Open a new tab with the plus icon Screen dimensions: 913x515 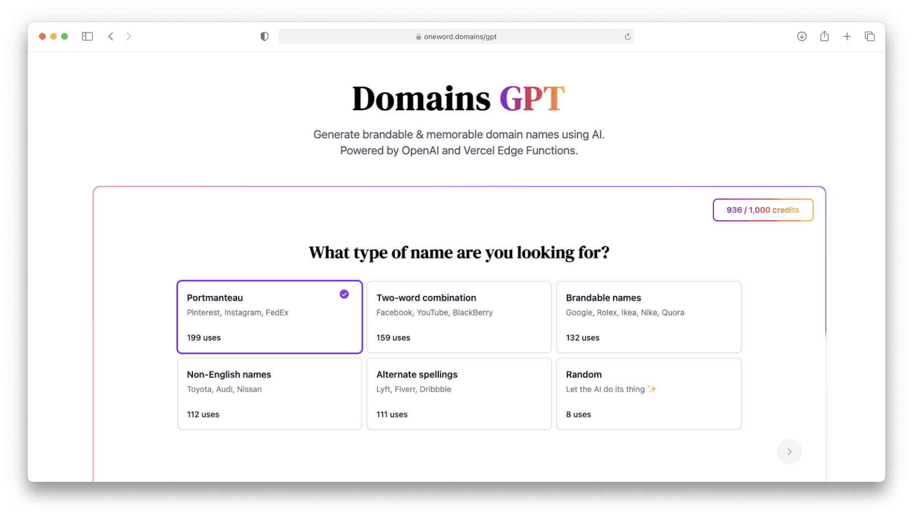[847, 36]
